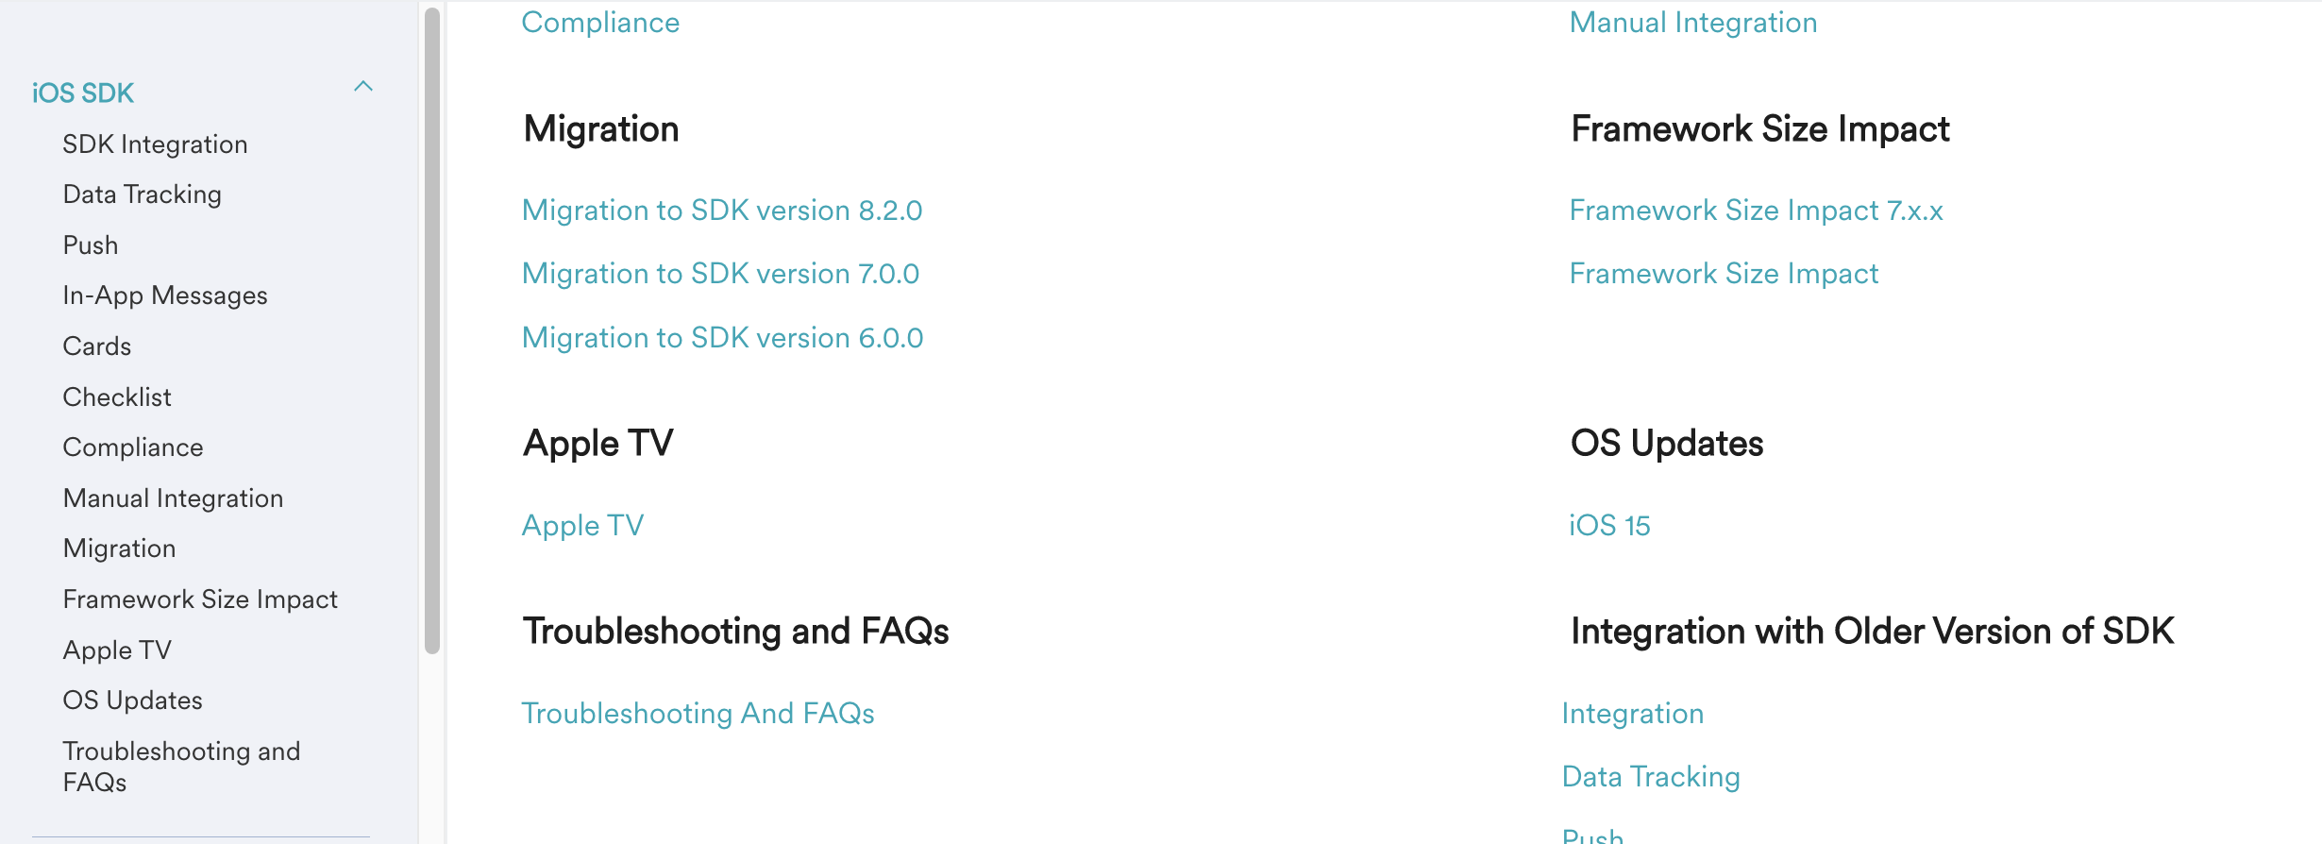
Task: Open Integration link under older SDK
Action: [1632, 714]
